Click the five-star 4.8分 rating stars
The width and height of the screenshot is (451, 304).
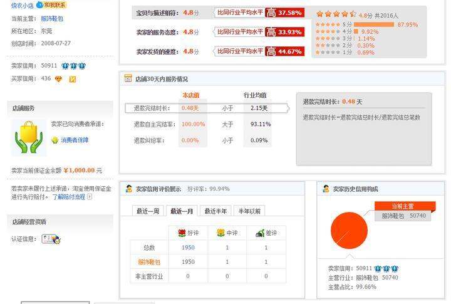click(336, 14)
